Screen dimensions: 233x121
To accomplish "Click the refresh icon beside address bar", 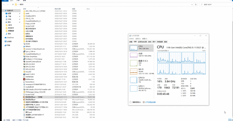I will pos(196,5).
